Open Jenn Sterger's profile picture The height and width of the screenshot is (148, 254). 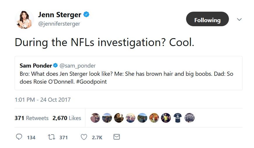[x=24, y=19]
